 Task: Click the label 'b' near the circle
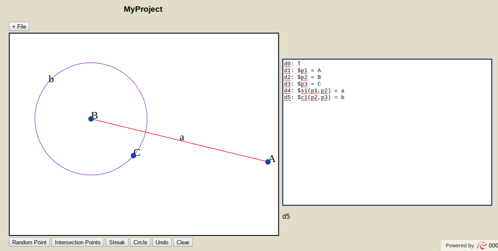tap(51, 79)
